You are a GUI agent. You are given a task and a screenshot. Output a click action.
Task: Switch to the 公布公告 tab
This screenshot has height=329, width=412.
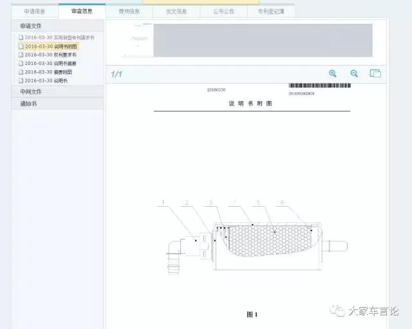223,12
